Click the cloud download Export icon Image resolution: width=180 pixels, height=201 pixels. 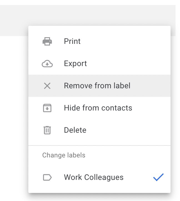pos(47,64)
